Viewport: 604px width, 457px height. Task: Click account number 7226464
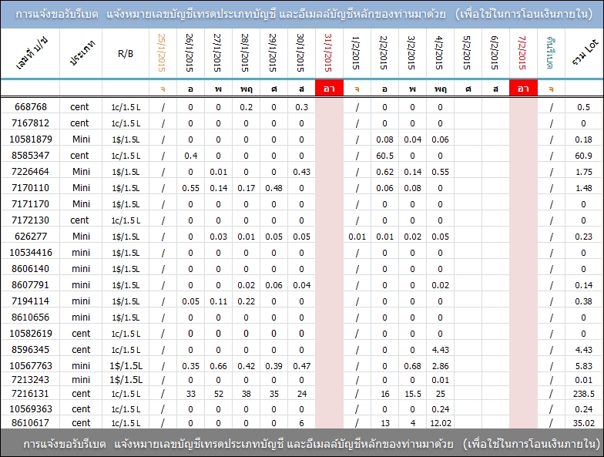31,171
